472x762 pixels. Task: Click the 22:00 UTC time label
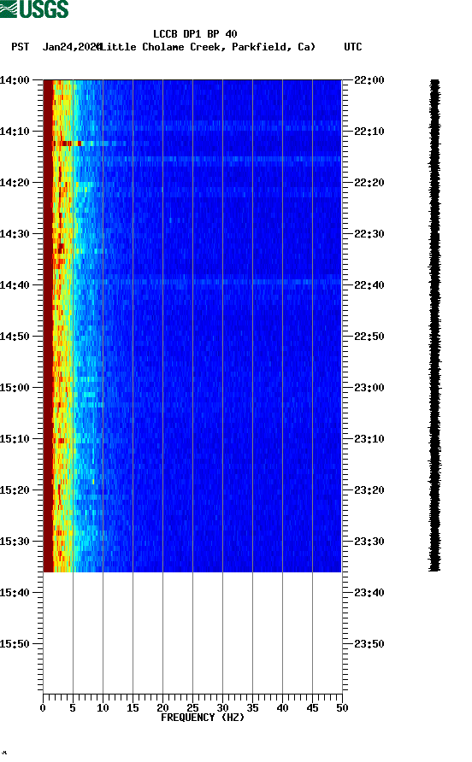pyautogui.click(x=369, y=80)
